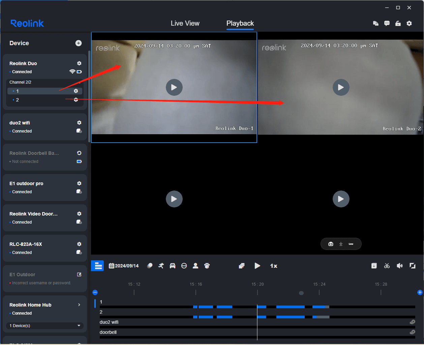Viewport: 424px width, 345px height.
Task: Click the 'Incorrect username or password.' status text
Action: pos(41,283)
